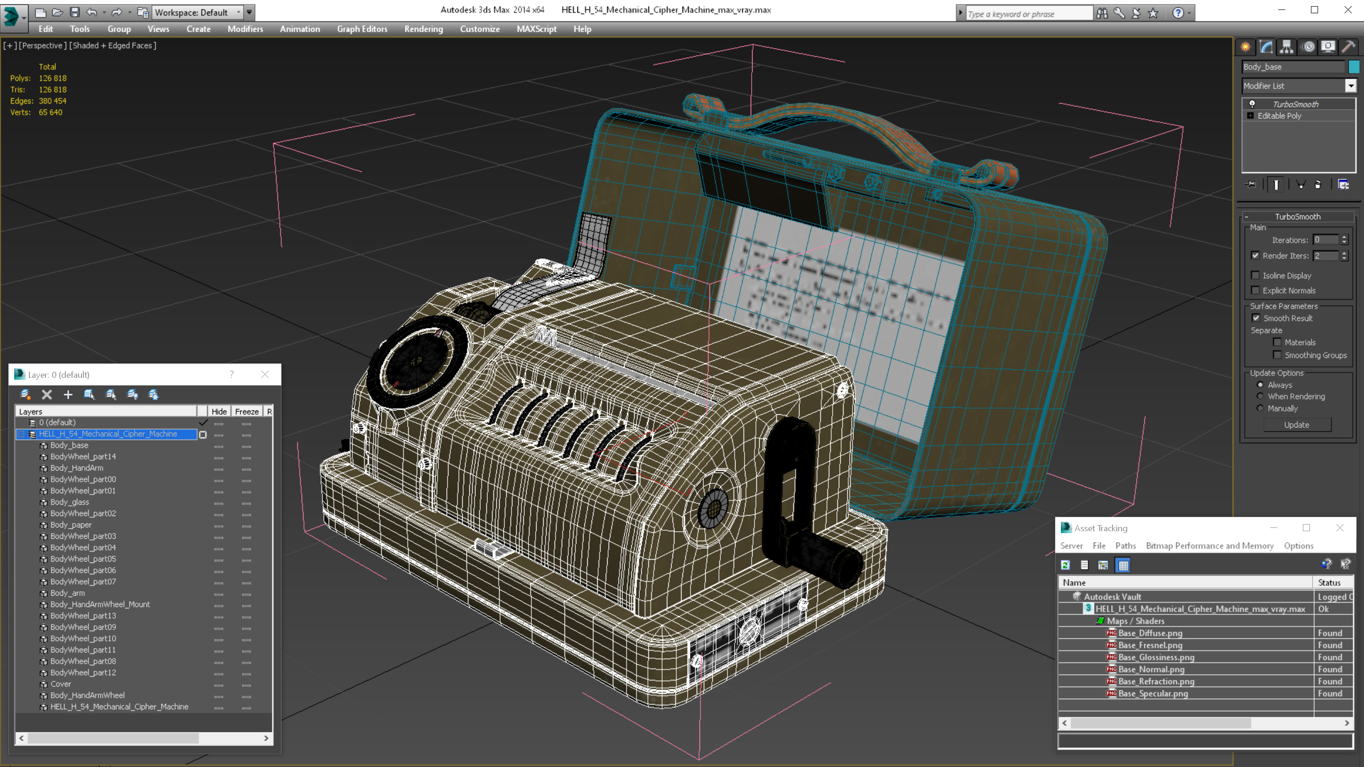
Task: Click the Update button in TurboSmooth
Action: (1296, 425)
